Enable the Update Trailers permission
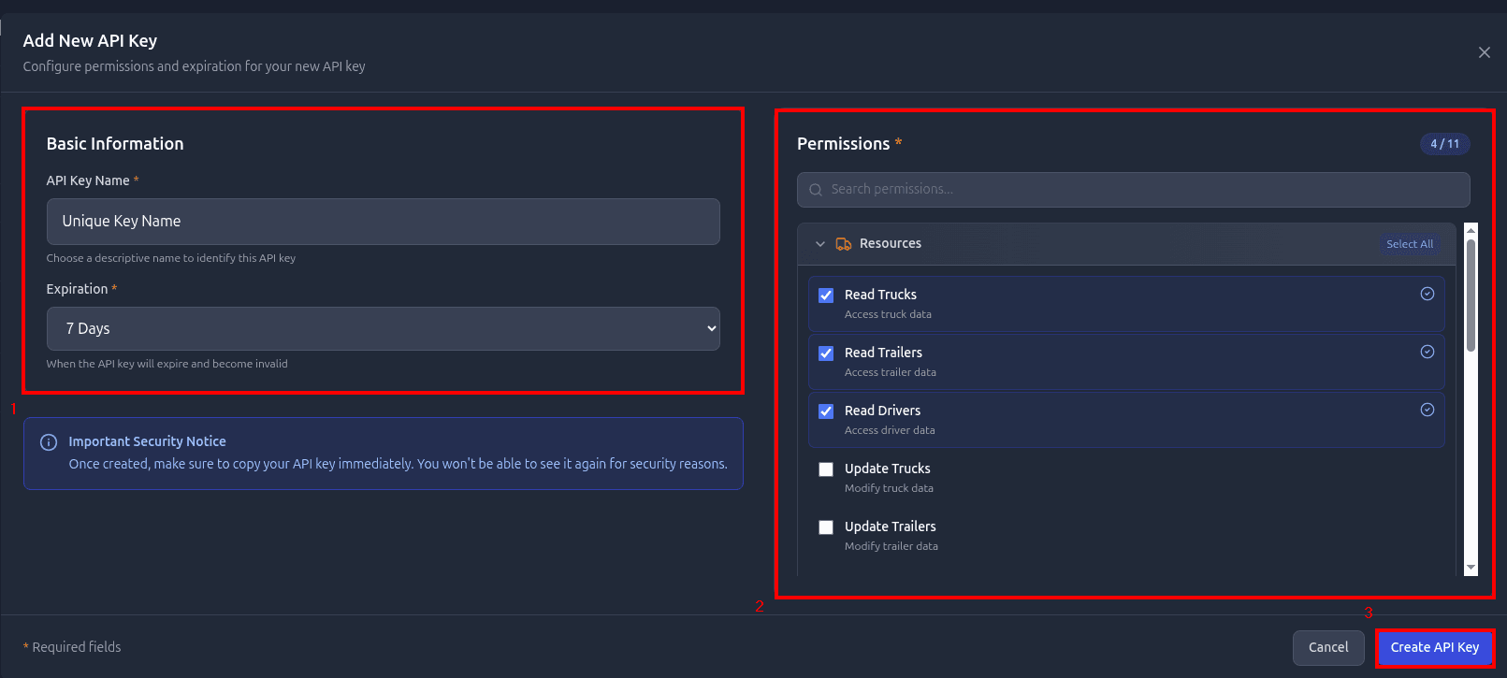Screen dimensions: 1507x678 tap(826, 527)
